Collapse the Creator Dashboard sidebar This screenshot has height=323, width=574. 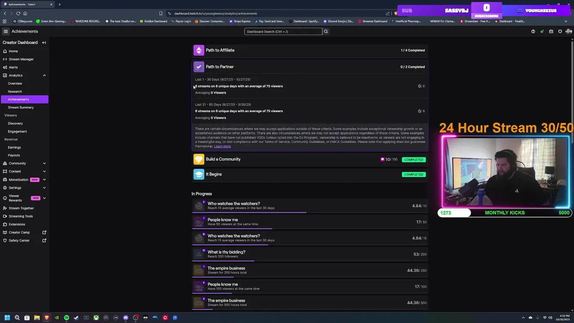(x=44, y=43)
